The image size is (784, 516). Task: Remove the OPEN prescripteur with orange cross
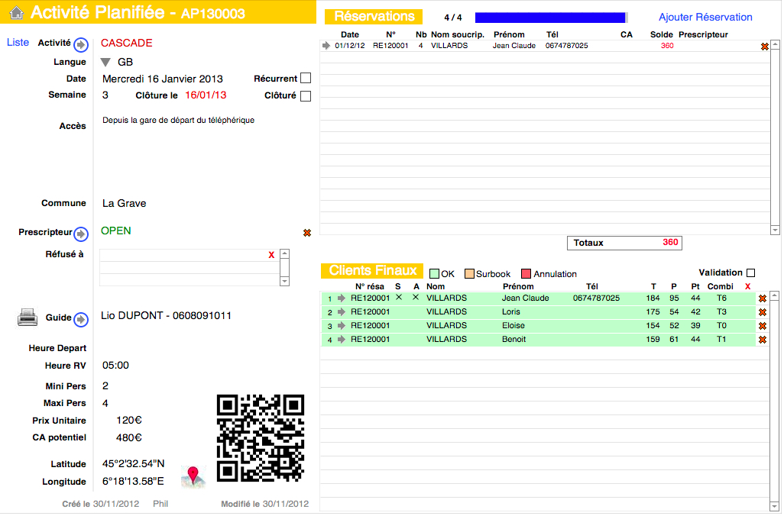307,233
